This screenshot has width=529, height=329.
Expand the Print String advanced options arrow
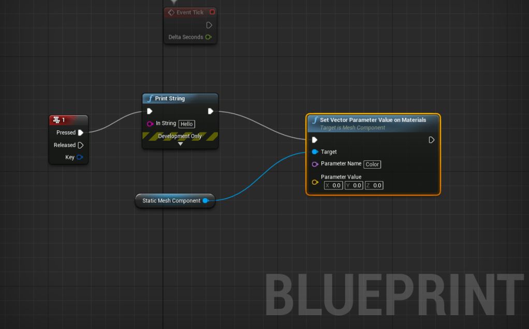point(180,144)
